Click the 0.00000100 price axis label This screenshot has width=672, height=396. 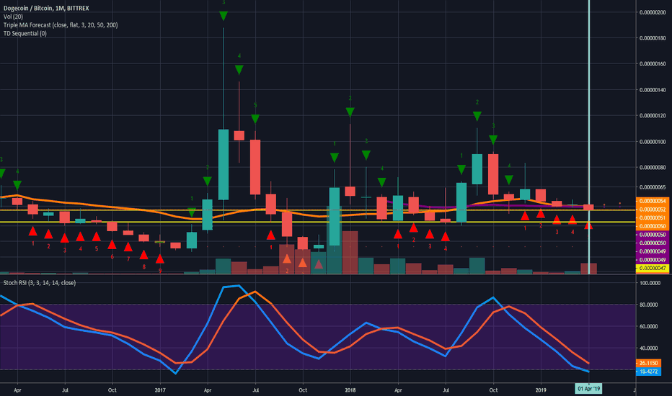pyautogui.click(x=653, y=142)
